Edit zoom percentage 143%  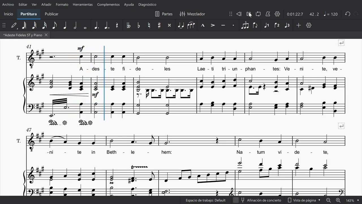click(x=350, y=200)
